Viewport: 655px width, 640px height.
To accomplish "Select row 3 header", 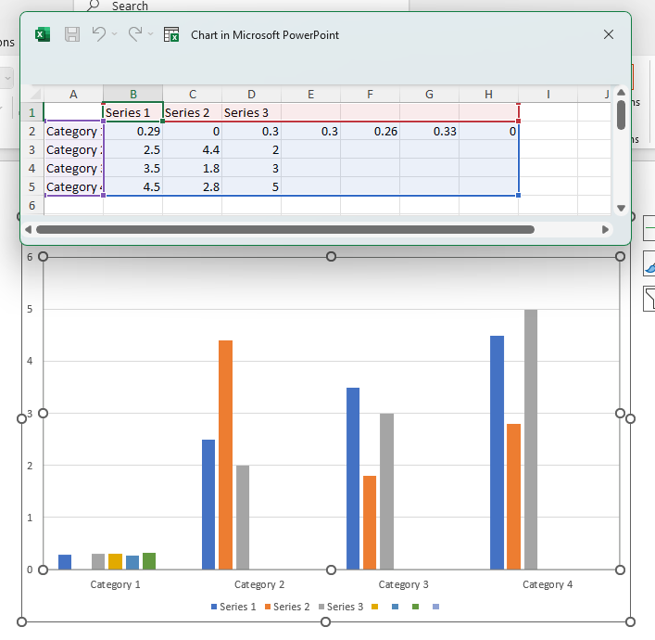I will click(31, 150).
